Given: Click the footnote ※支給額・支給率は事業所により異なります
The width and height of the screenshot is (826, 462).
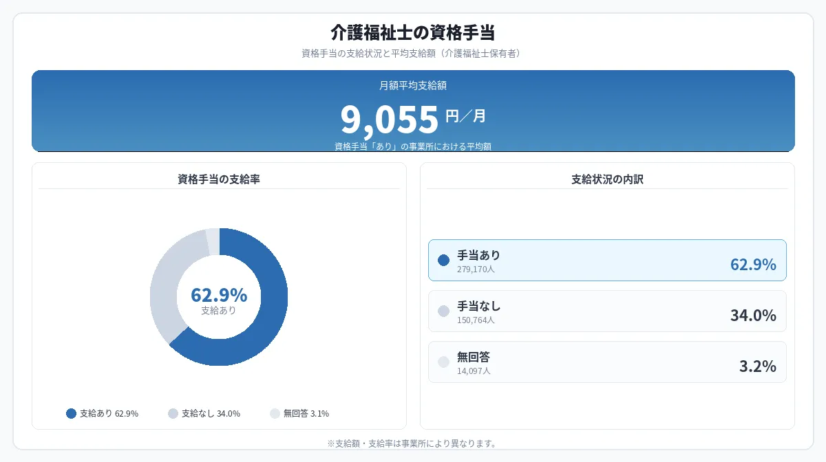Looking at the screenshot, I should (x=413, y=443).
